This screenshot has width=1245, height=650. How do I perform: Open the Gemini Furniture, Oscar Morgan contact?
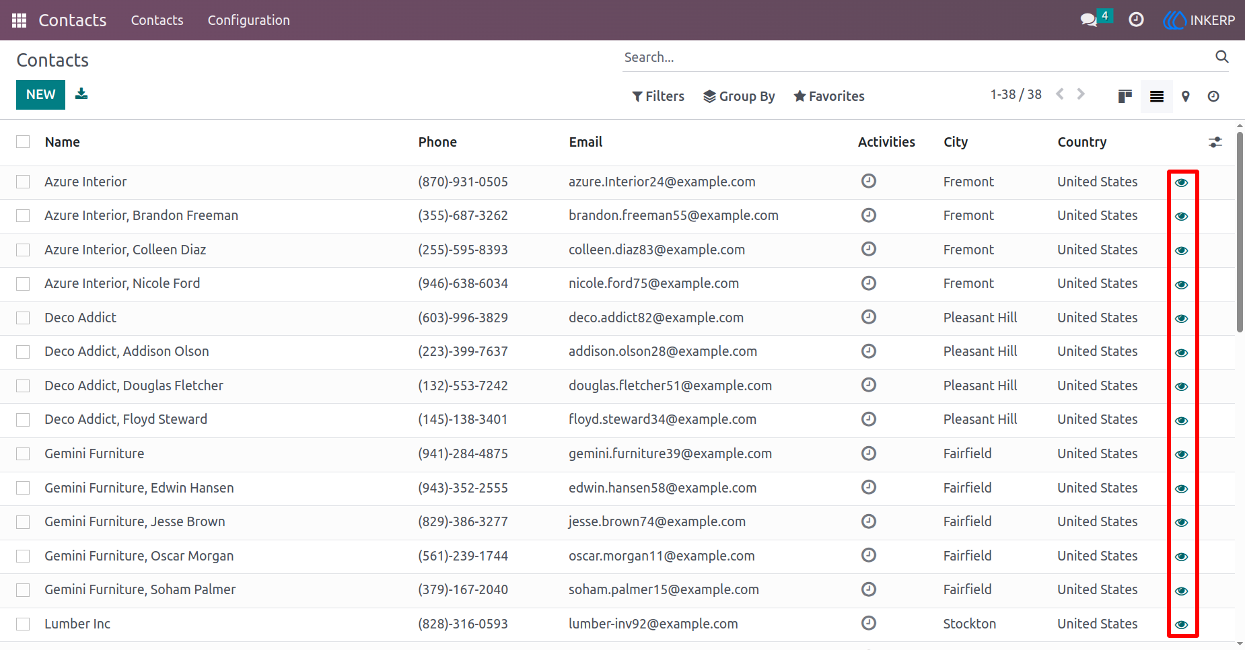[x=139, y=556]
